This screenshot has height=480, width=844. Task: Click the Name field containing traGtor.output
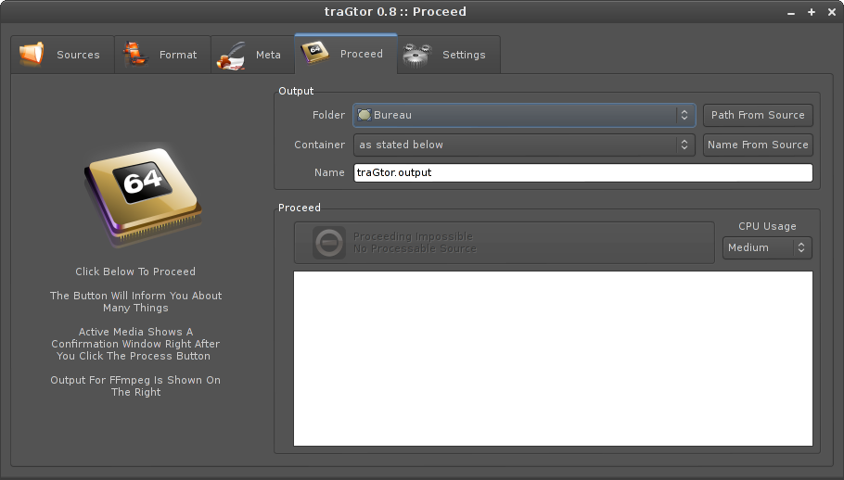pos(583,172)
